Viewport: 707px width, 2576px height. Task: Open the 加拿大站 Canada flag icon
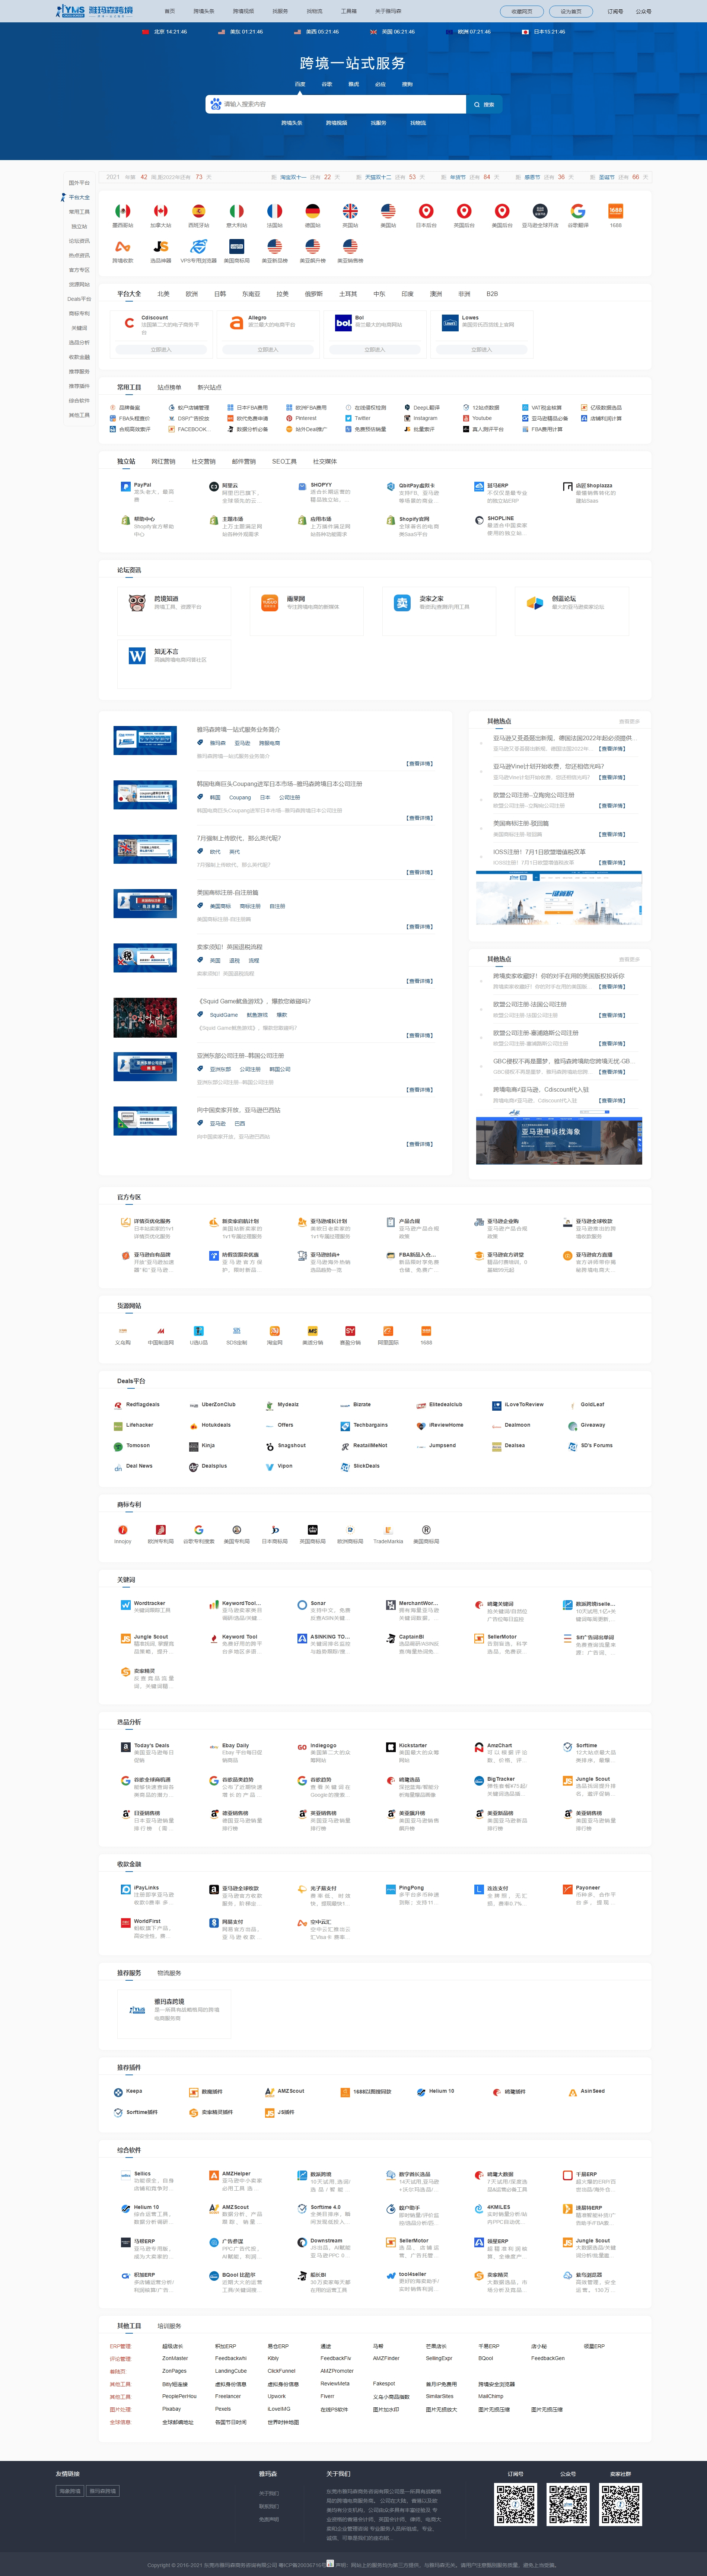(161, 211)
